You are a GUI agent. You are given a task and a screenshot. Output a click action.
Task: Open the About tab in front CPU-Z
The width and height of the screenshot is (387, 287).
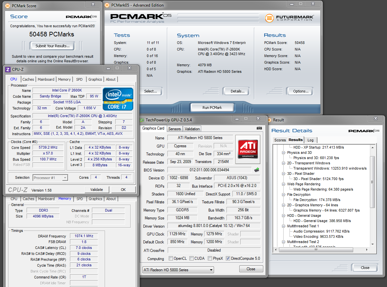click(111, 79)
